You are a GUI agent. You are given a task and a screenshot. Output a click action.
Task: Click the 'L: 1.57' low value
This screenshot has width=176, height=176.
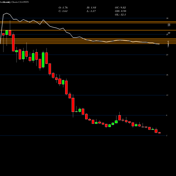coord(91,11)
